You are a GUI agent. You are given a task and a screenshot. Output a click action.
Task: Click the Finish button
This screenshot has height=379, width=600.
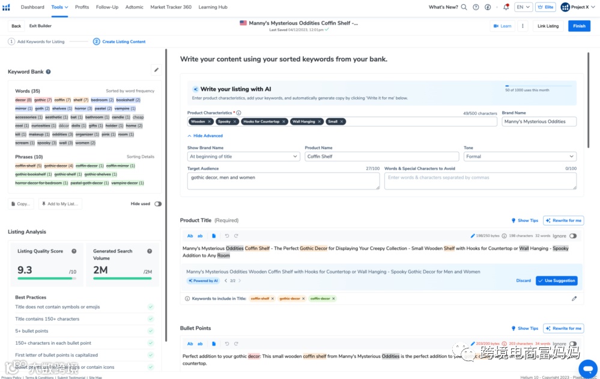pos(579,26)
